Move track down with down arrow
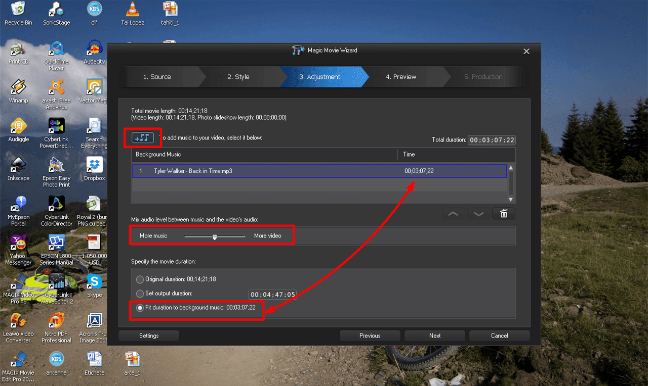Screen dimensions: 648x386 [478, 214]
